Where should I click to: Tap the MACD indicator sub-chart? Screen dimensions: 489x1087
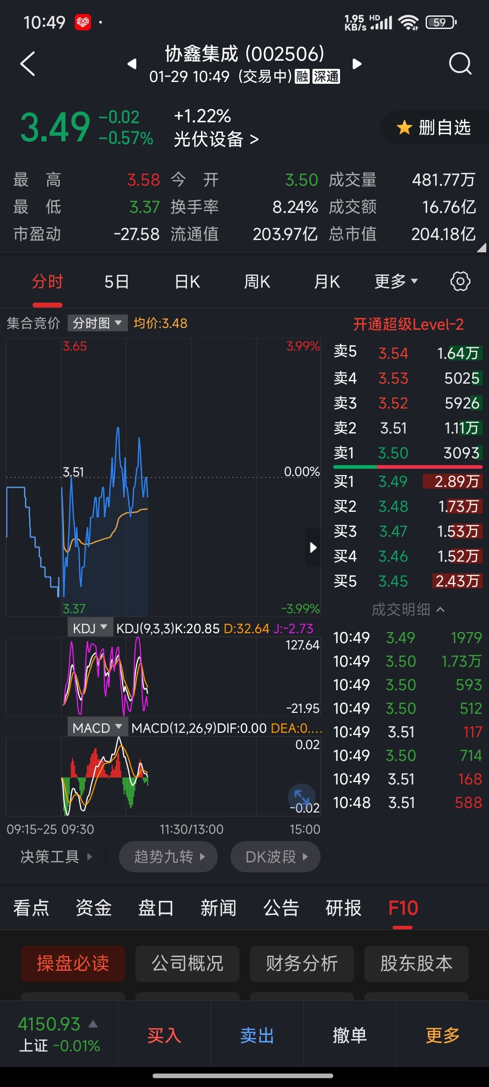[x=163, y=776]
